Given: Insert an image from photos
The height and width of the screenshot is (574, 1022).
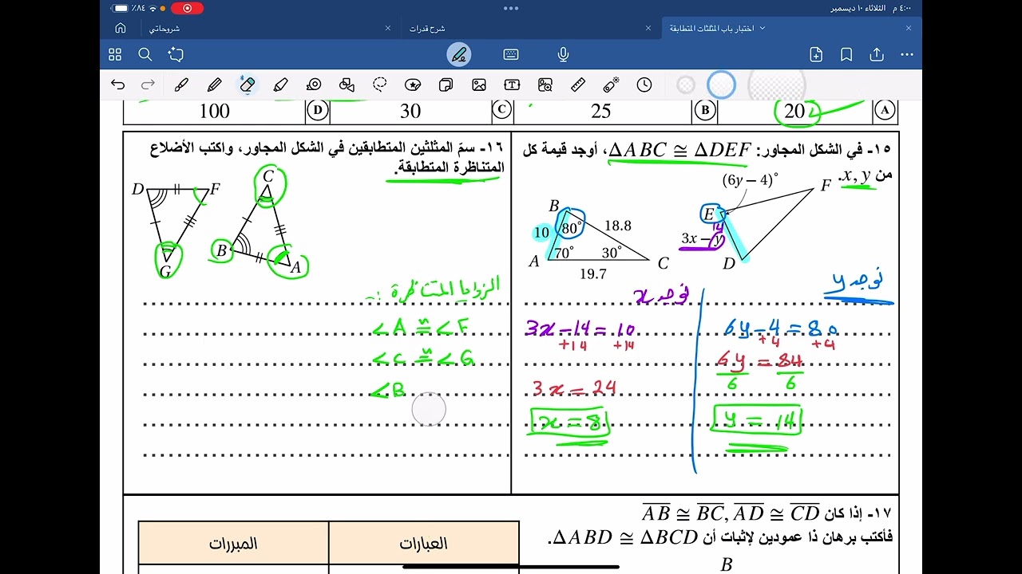Looking at the screenshot, I should click(479, 85).
